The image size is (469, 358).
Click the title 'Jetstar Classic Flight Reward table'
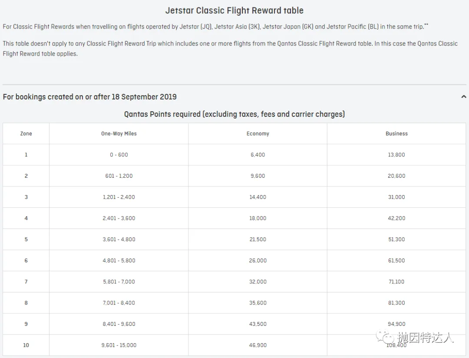pyautogui.click(x=234, y=10)
